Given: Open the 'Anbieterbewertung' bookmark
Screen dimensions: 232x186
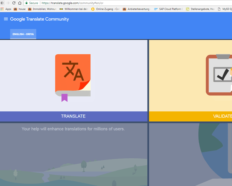Looking at the screenshot, I should pyautogui.click(x=137, y=9).
